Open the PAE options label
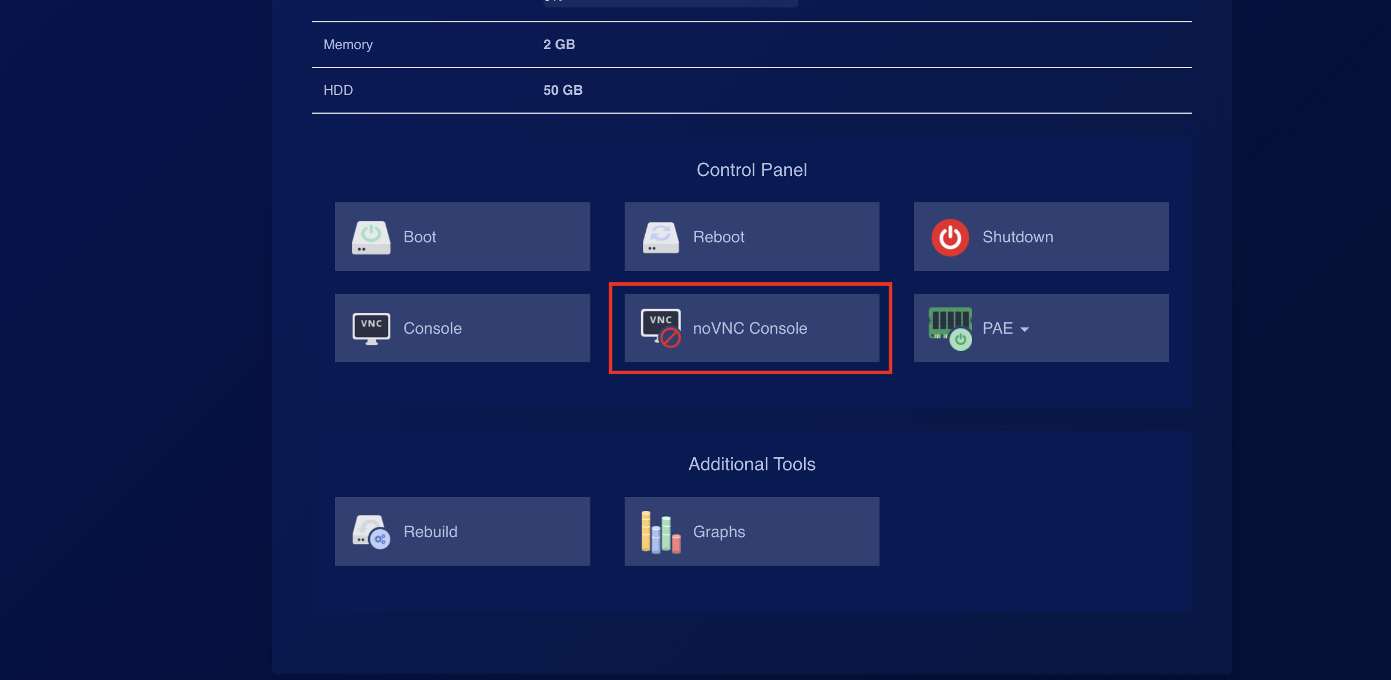The height and width of the screenshot is (680, 1391). (997, 329)
